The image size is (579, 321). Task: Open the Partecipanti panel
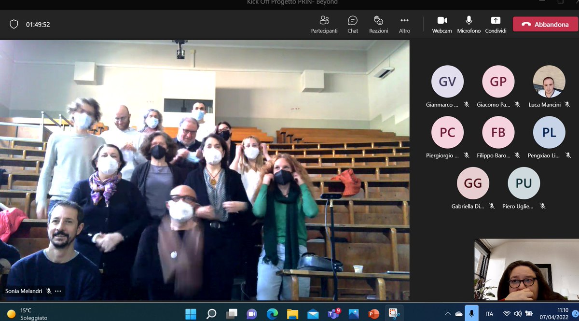(x=324, y=24)
